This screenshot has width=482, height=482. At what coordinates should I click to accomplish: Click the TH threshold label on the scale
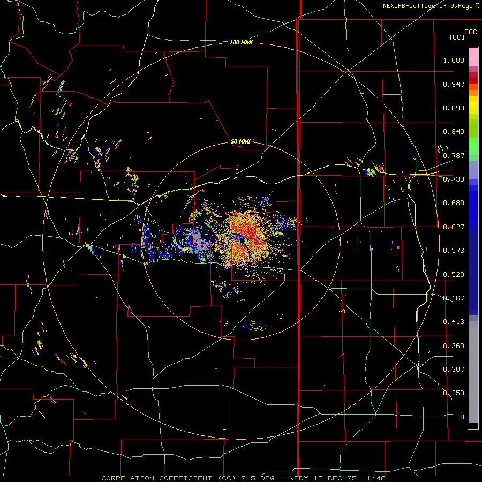tap(460, 417)
